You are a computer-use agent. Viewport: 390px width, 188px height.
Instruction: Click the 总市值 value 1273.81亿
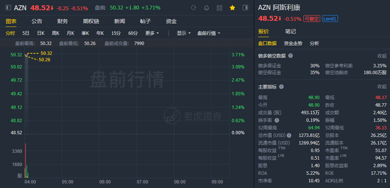309,136
